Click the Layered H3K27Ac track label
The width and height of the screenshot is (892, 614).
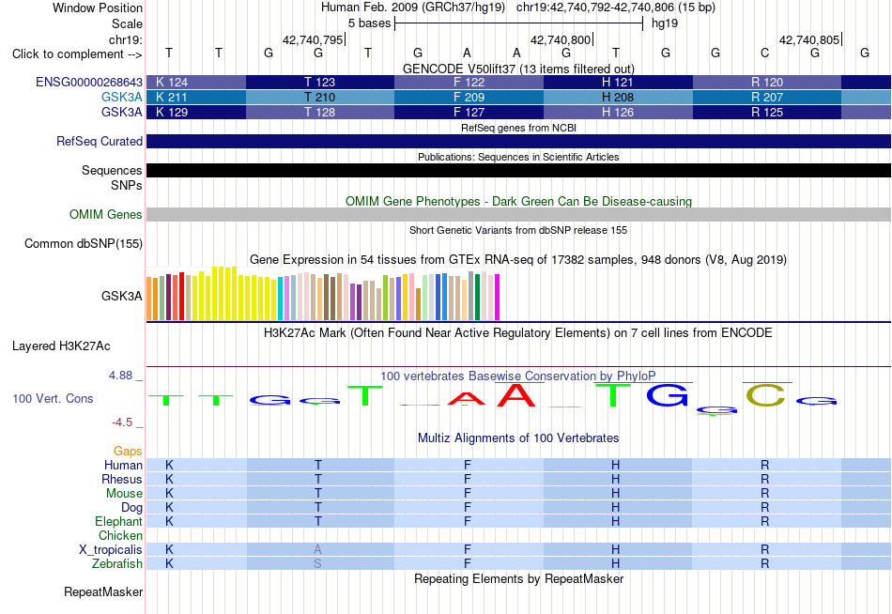click(61, 346)
